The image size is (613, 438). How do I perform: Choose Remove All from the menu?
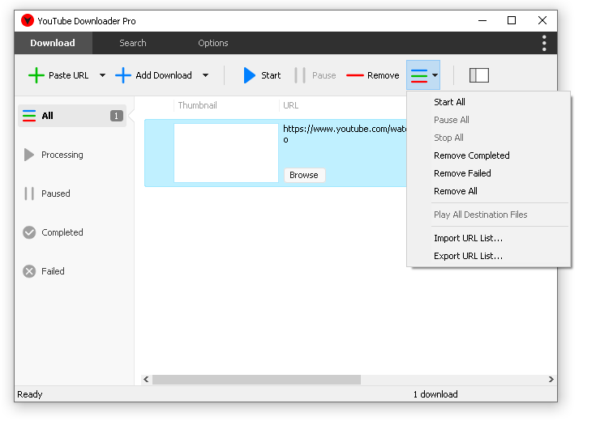coord(489,191)
